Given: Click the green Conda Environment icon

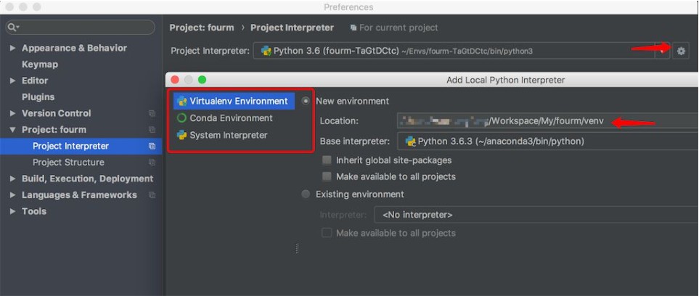Looking at the screenshot, I should tap(181, 118).
